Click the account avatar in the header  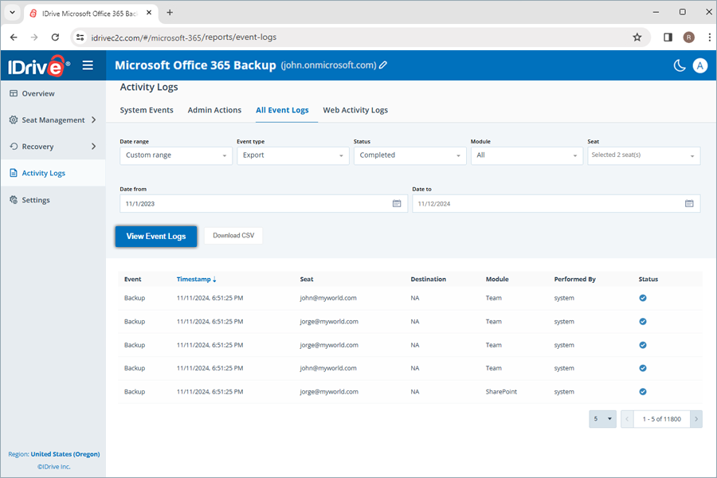tap(699, 66)
